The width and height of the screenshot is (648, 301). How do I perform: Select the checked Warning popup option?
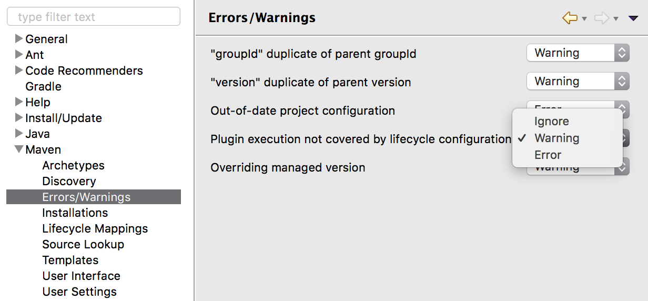pyautogui.click(x=557, y=138)
